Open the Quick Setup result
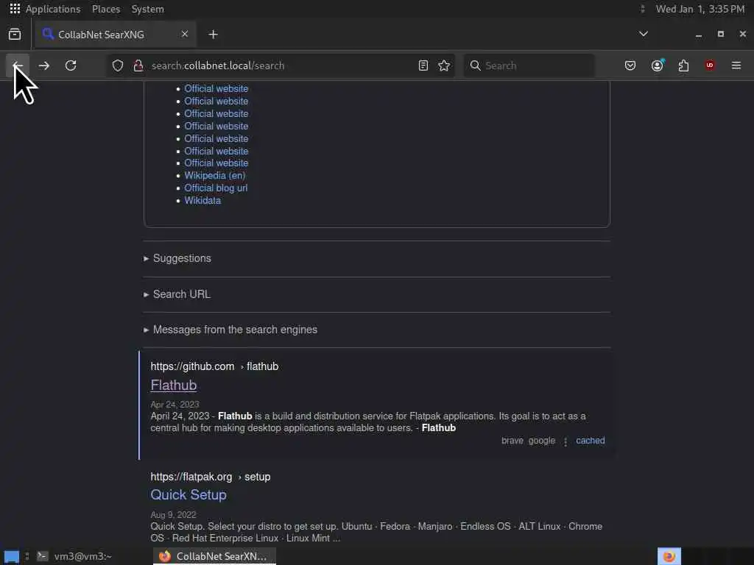The width and height of the screenshot is (754, 565). point(188,494)
